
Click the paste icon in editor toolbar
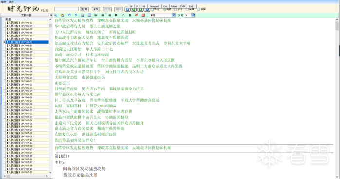62,15
